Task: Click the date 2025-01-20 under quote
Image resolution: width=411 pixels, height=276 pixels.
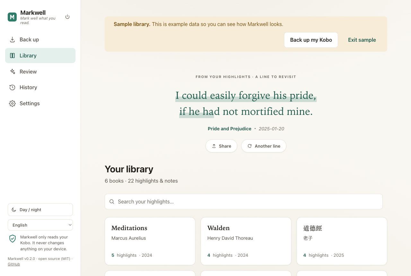Action: tap(271, 129)
